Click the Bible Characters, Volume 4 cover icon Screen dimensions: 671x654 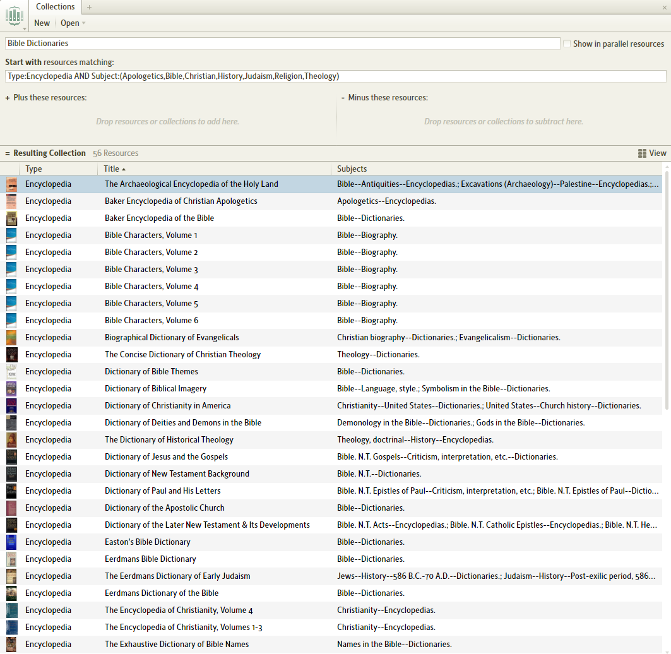pos(11,287)
